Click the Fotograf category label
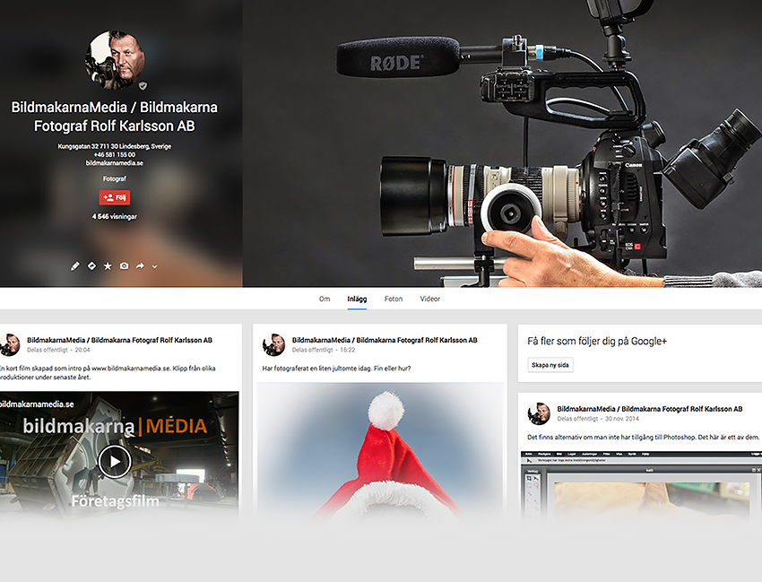The height and width of the screenshot is (582, 762). (x=115, y=179)
